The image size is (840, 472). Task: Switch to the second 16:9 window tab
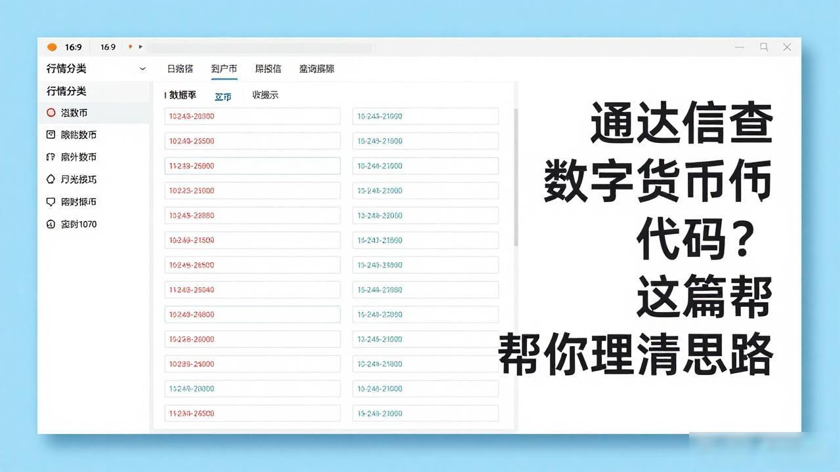(x=108, y=47)
